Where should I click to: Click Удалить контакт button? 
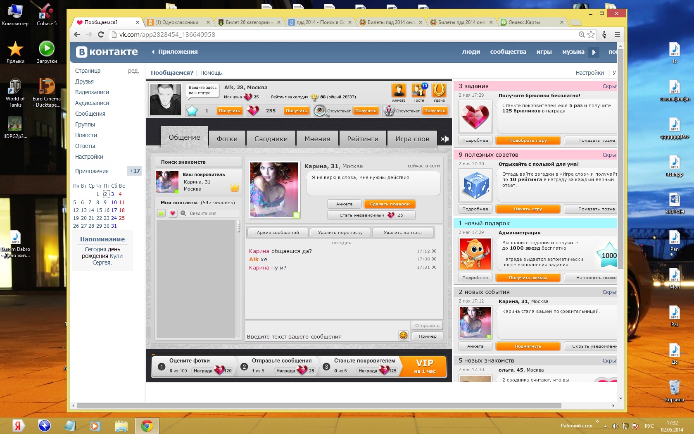(403, 233)
